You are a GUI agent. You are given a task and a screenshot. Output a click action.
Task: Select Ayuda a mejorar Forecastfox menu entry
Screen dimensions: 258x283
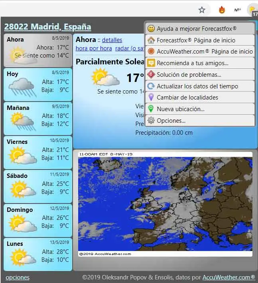click(200, 28)
